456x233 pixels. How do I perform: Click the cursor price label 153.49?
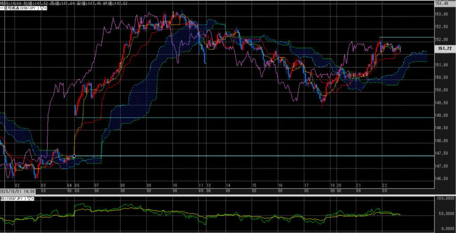point(443,4)
